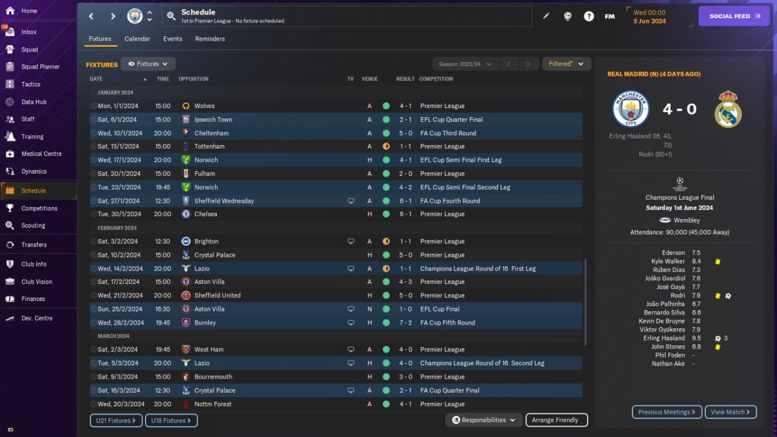Click the Real Madrid crest in match panel

point(727,109)
